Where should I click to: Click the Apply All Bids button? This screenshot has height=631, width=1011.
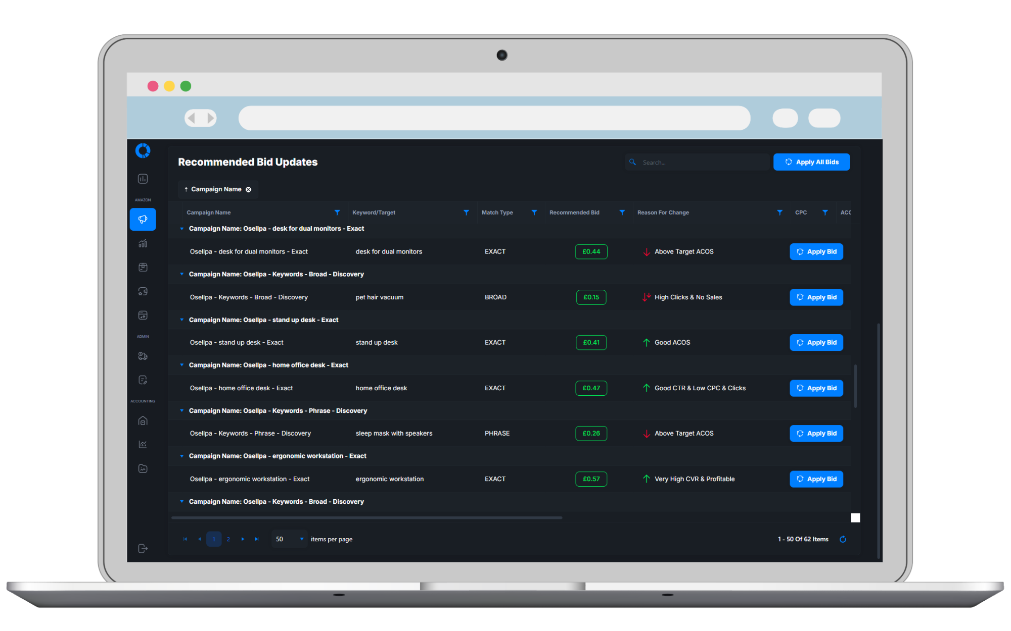click(x=811, y=162)
